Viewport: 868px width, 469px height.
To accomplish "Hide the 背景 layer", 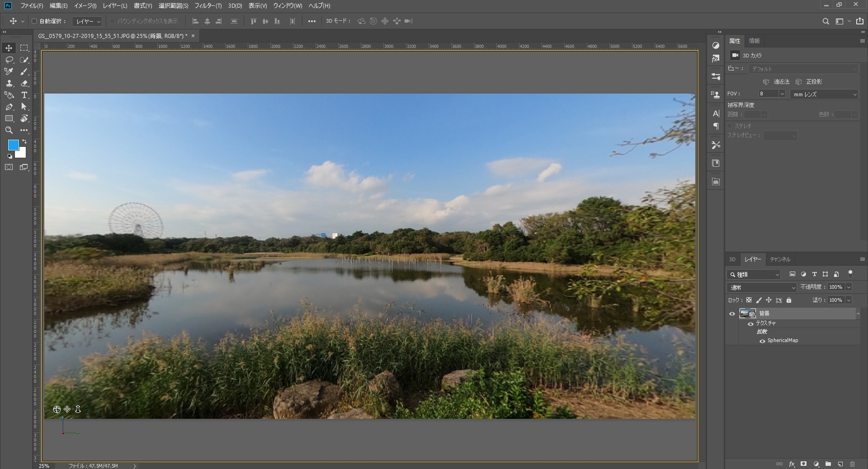I will [x=732, y=314].
